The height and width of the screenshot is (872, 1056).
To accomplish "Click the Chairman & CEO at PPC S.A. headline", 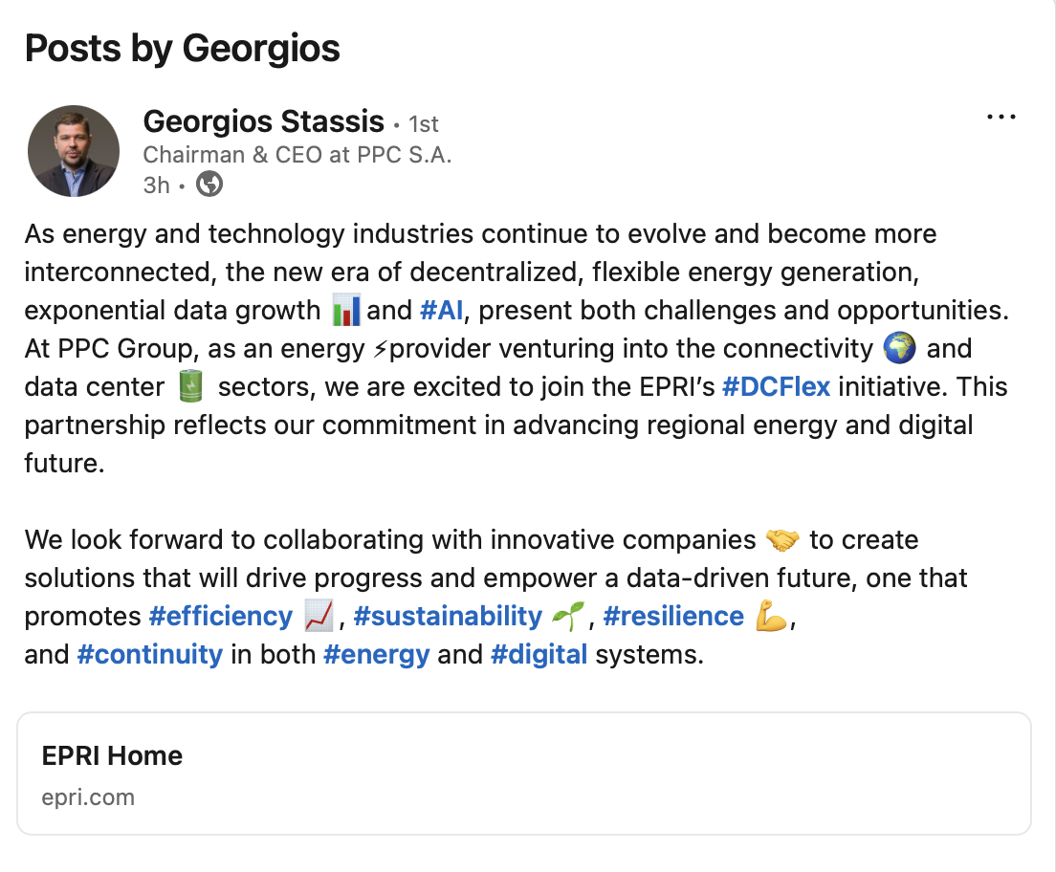I will point(297,155).
